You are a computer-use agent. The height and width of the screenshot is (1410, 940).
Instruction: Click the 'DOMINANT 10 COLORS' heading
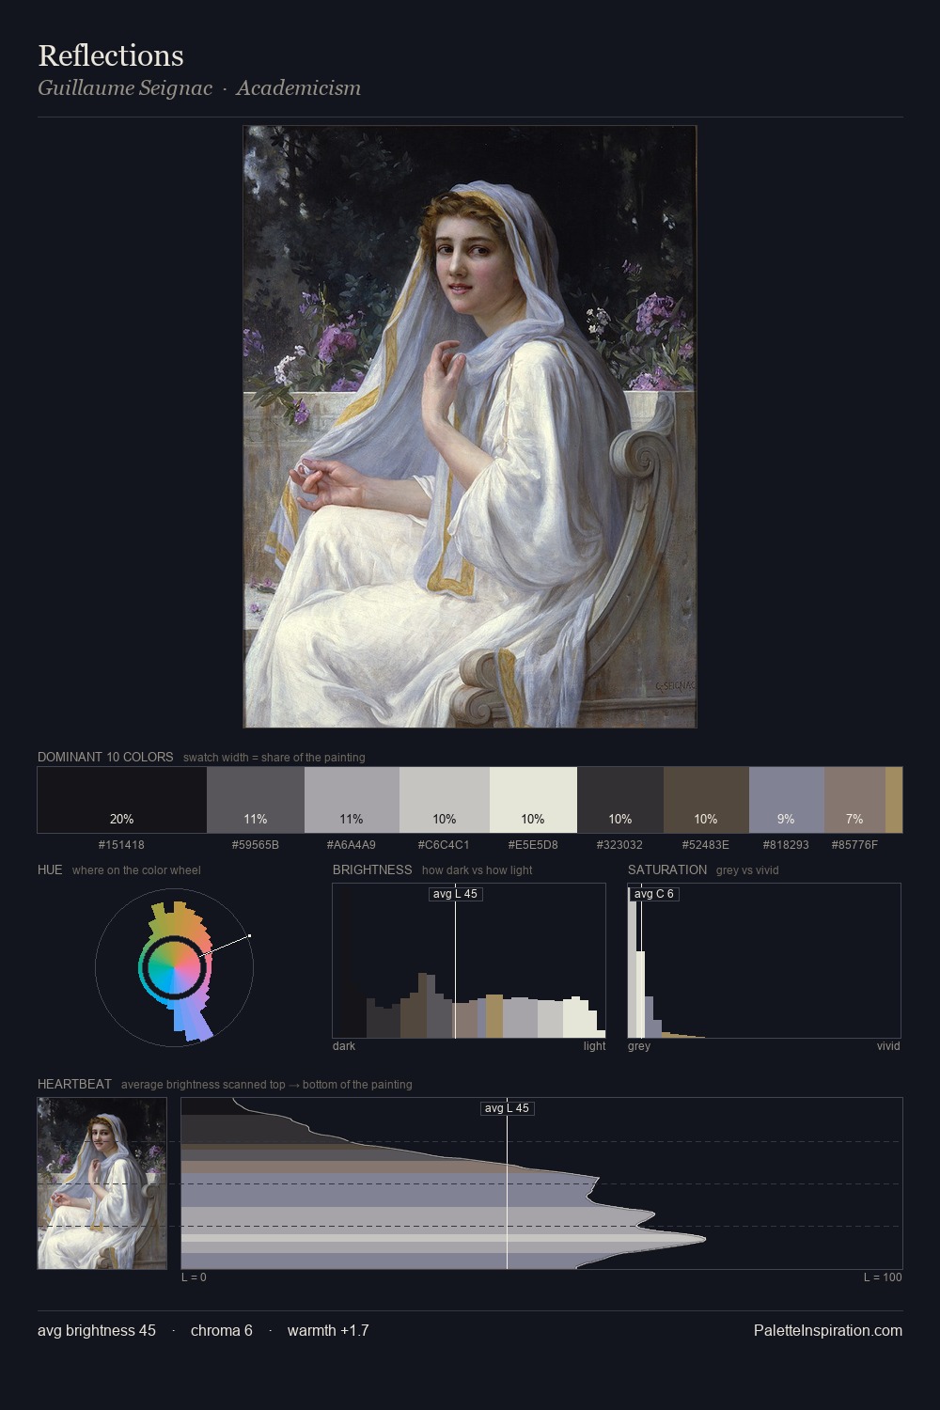pos(105,757)
